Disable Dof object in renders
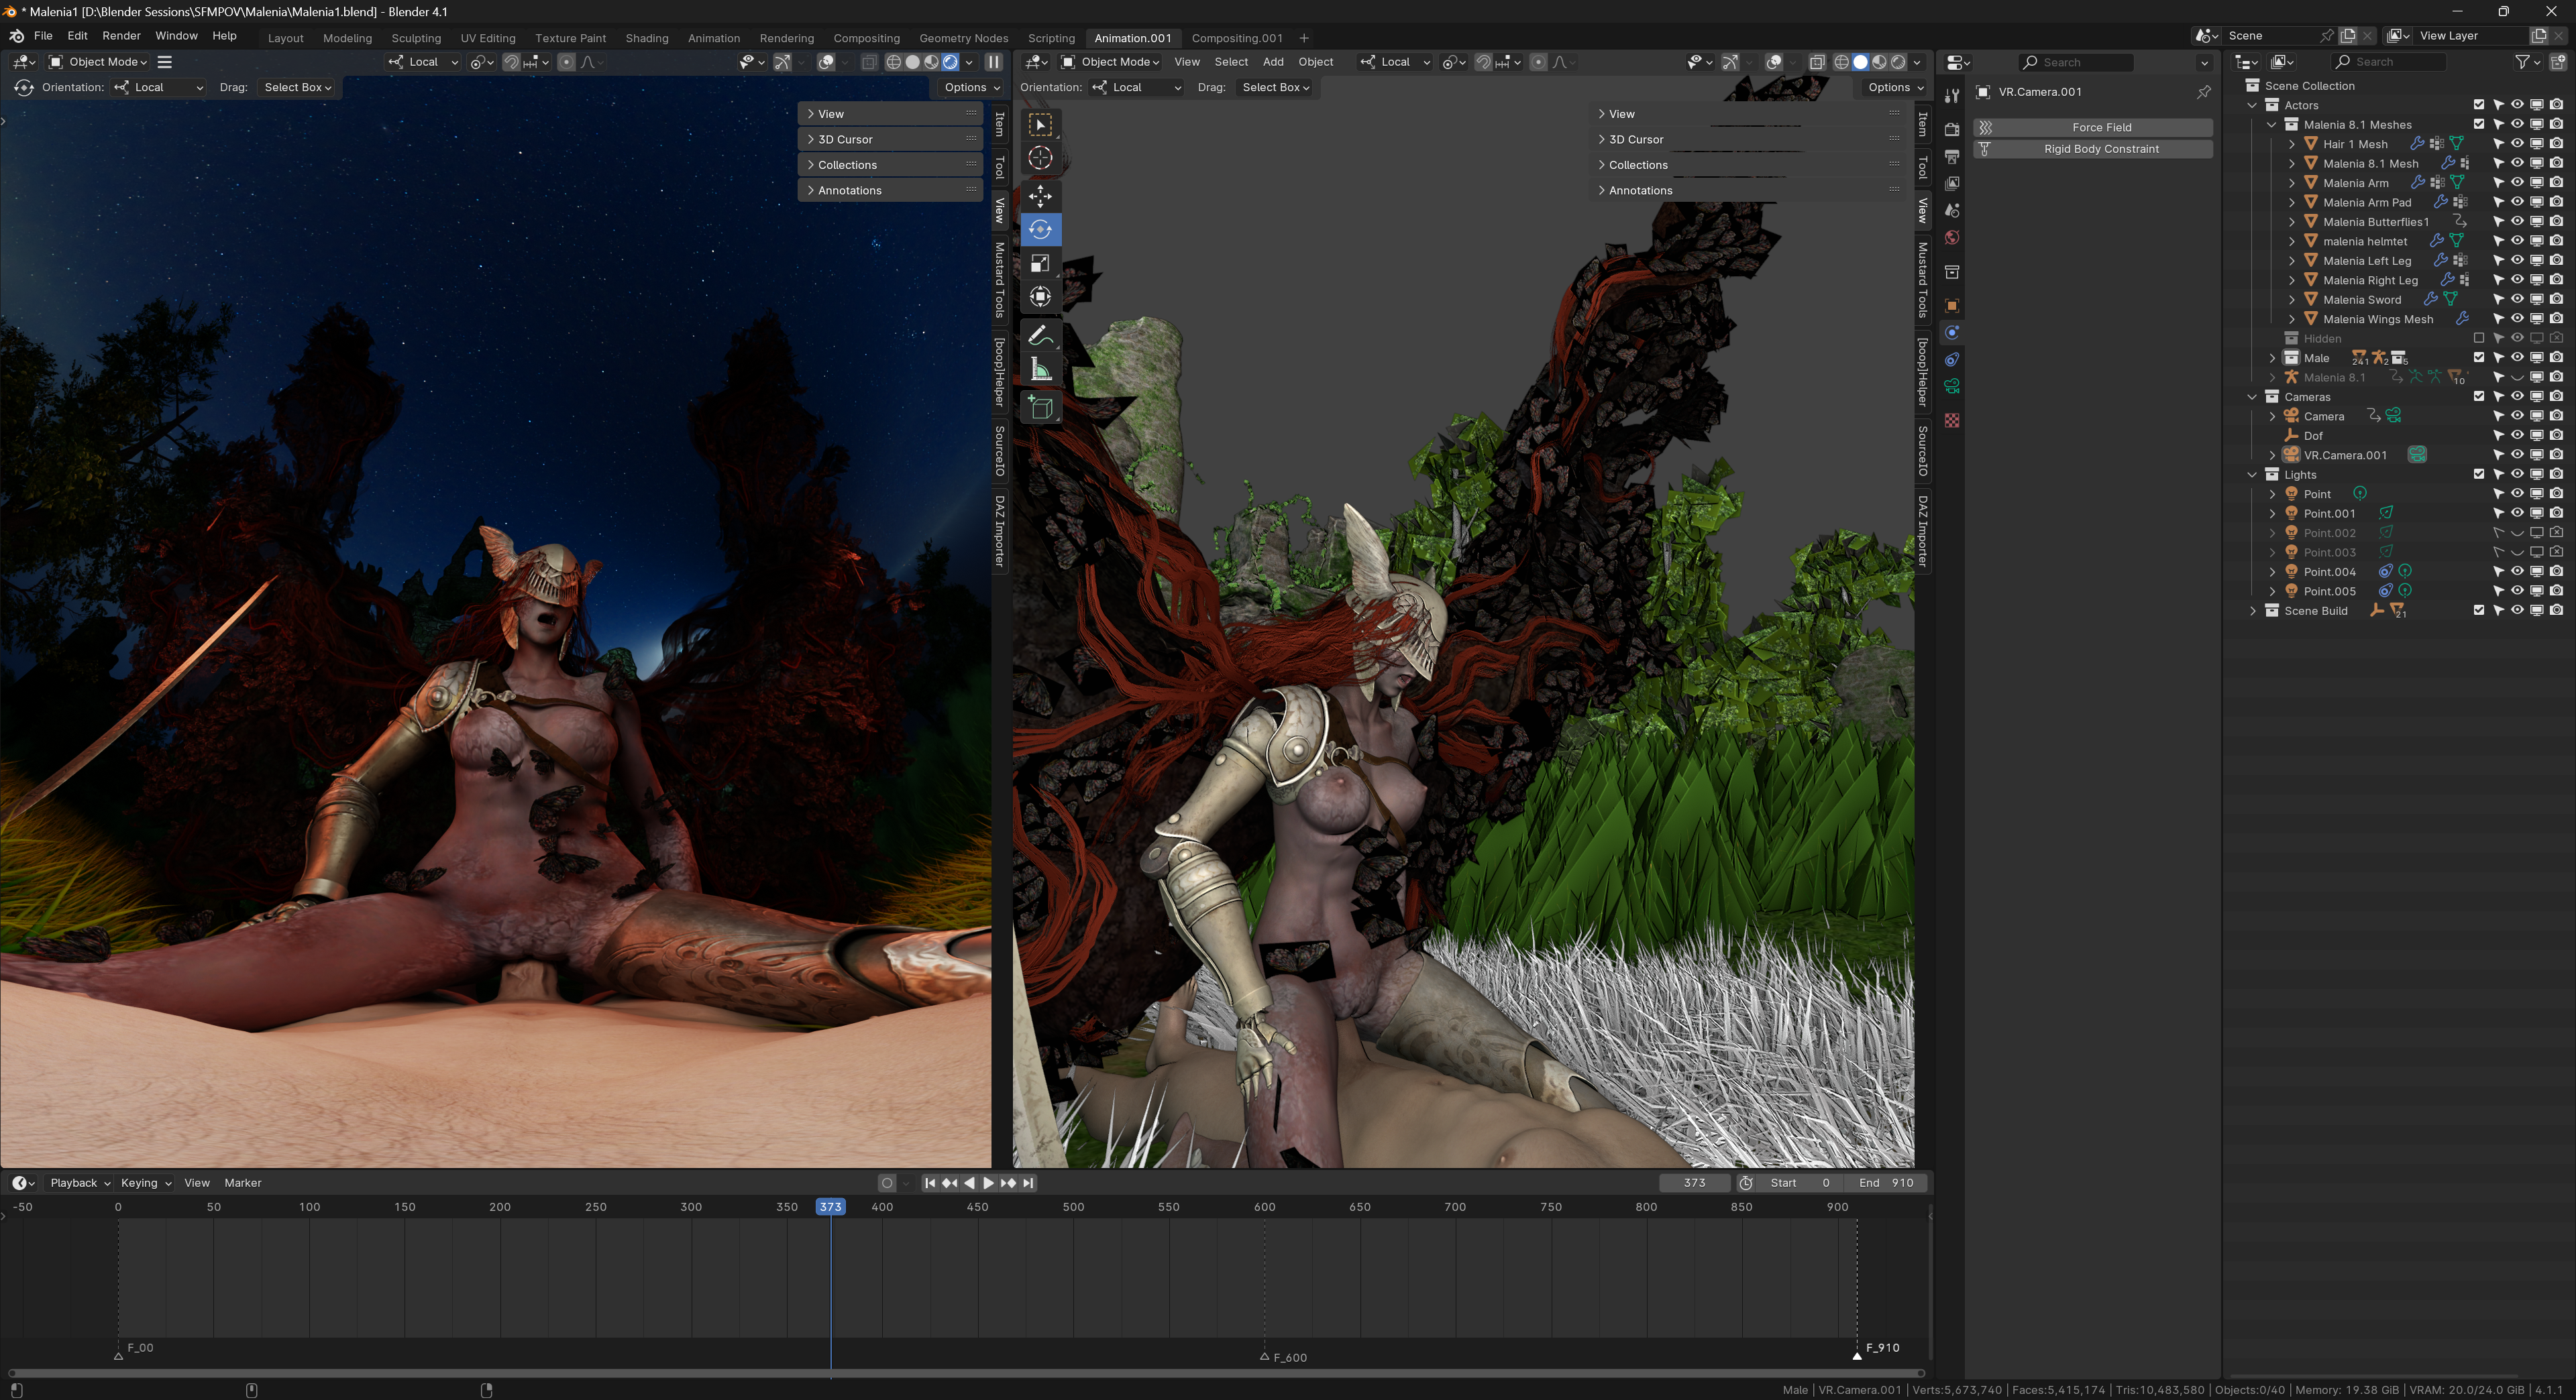Viewport: 2576px width, 1400px height. [2556, 436]
